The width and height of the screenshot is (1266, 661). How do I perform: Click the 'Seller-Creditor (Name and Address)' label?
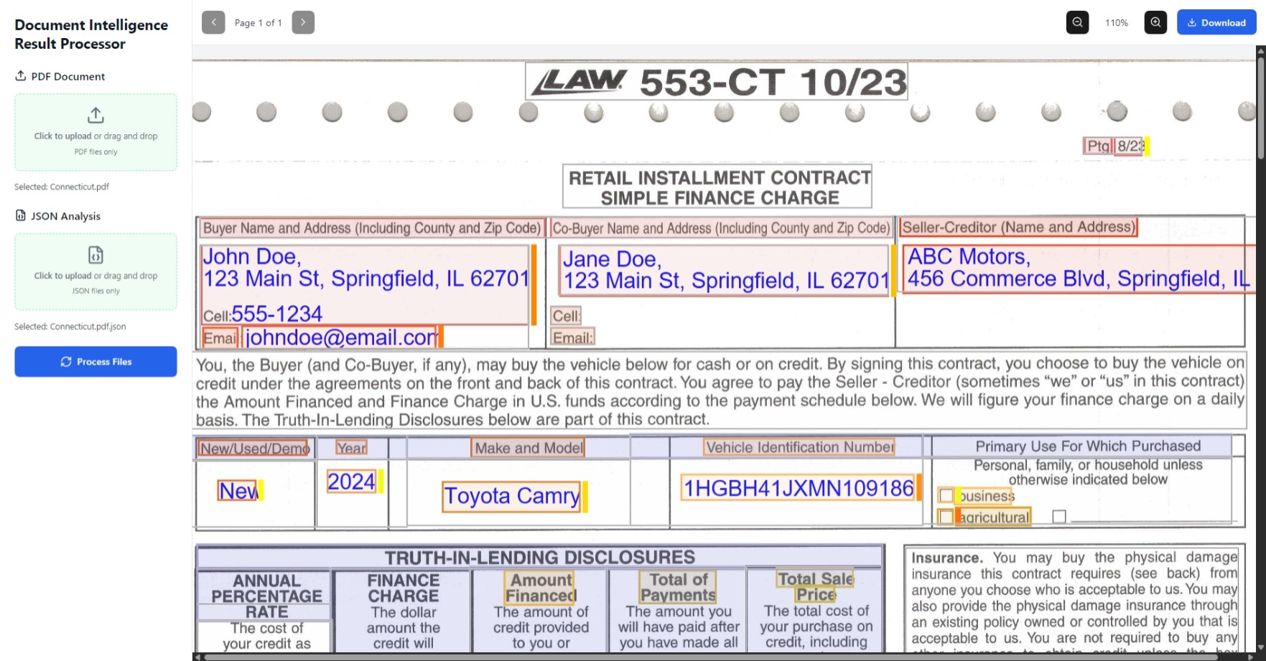[x=1018, y=228]
